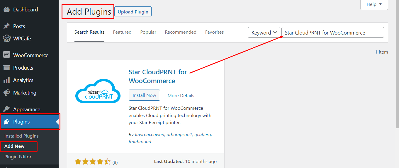Open Installed Plugins submenu item
Image resolution: width=399 pixels, height=168 pixels.
tap(21, 136)
